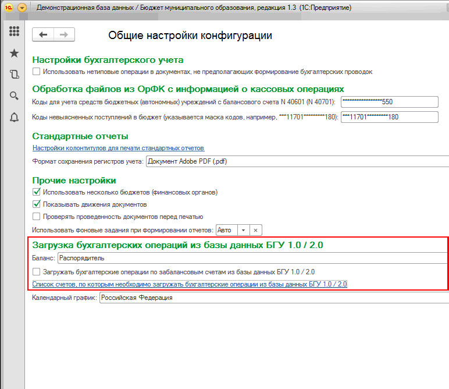Open the main menu dropdown arrow button
449x389 pixels.
click(x=22, y=8)
